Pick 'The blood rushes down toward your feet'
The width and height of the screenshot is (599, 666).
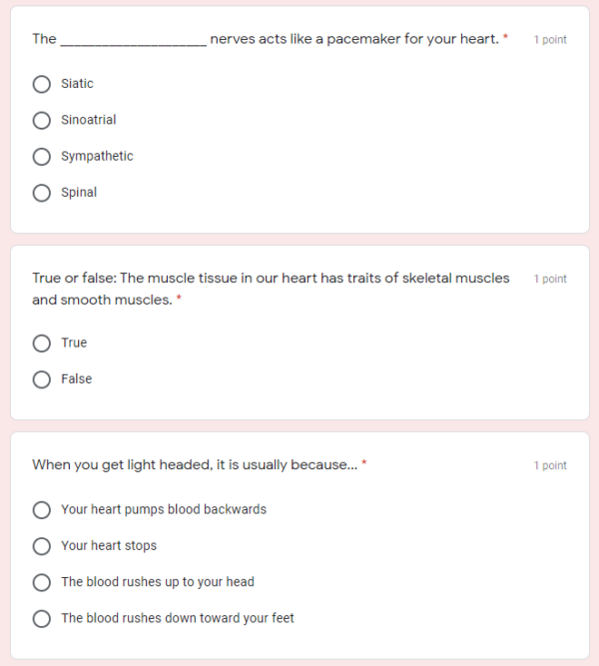click(42, 619)
